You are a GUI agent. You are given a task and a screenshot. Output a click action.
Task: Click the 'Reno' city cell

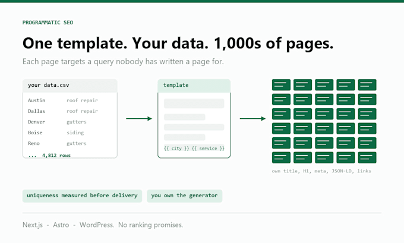pos(34,143)
